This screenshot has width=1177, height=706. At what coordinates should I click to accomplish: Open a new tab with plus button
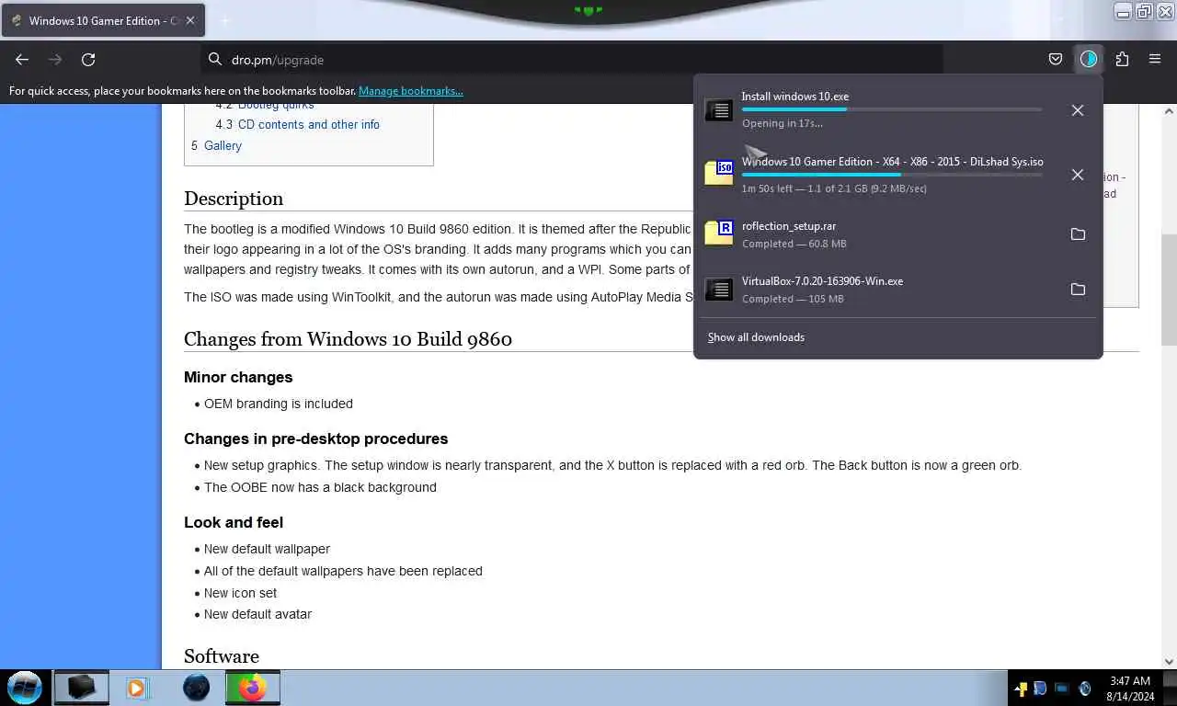coord(224,20)
